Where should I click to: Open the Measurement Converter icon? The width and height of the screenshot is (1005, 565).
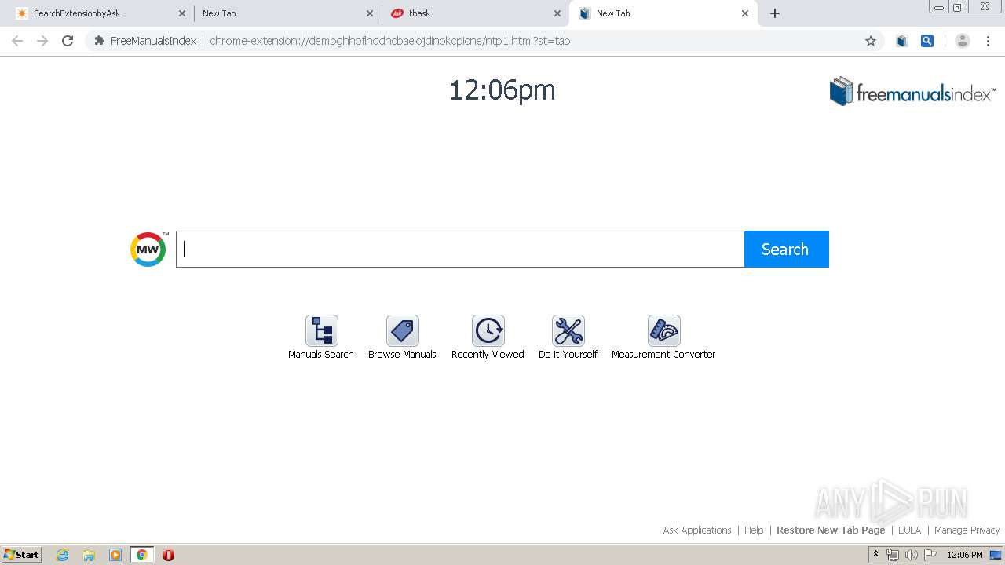pyautogui.click(x=664, y=330)
